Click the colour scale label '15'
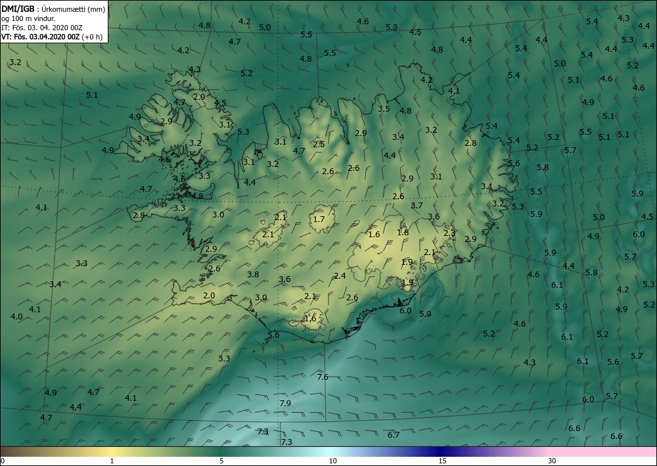The image size is (657, 466). click(x=442, y=461)
